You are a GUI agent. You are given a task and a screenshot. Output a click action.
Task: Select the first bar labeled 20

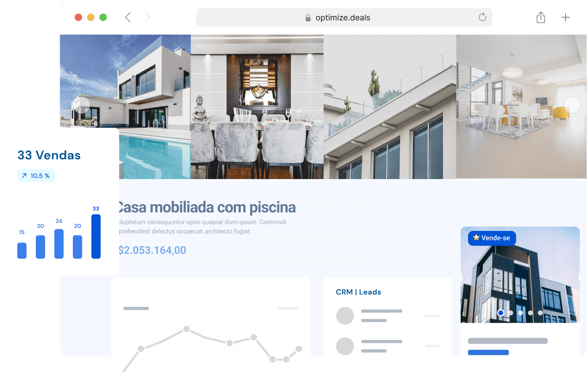(40, 247)
